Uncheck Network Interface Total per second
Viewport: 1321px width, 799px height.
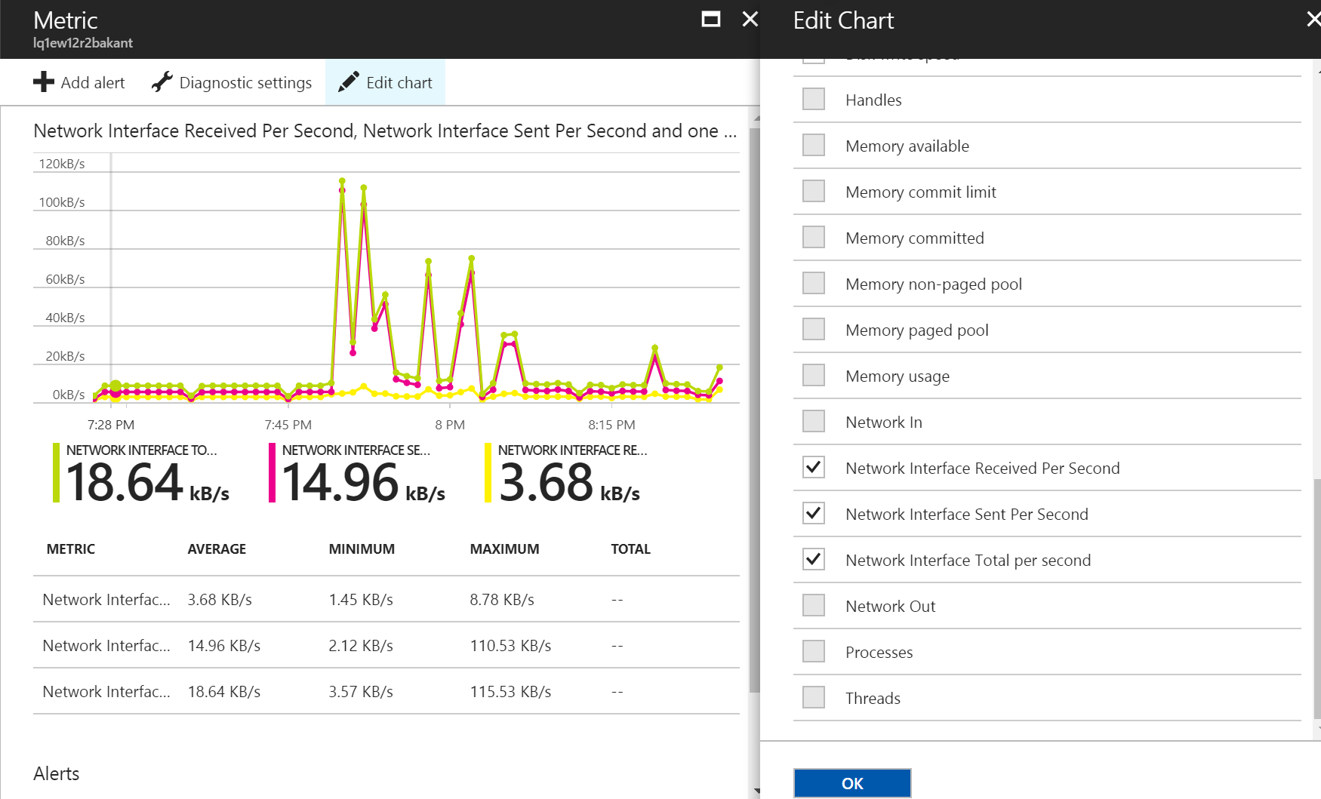(x=813, y=560)
